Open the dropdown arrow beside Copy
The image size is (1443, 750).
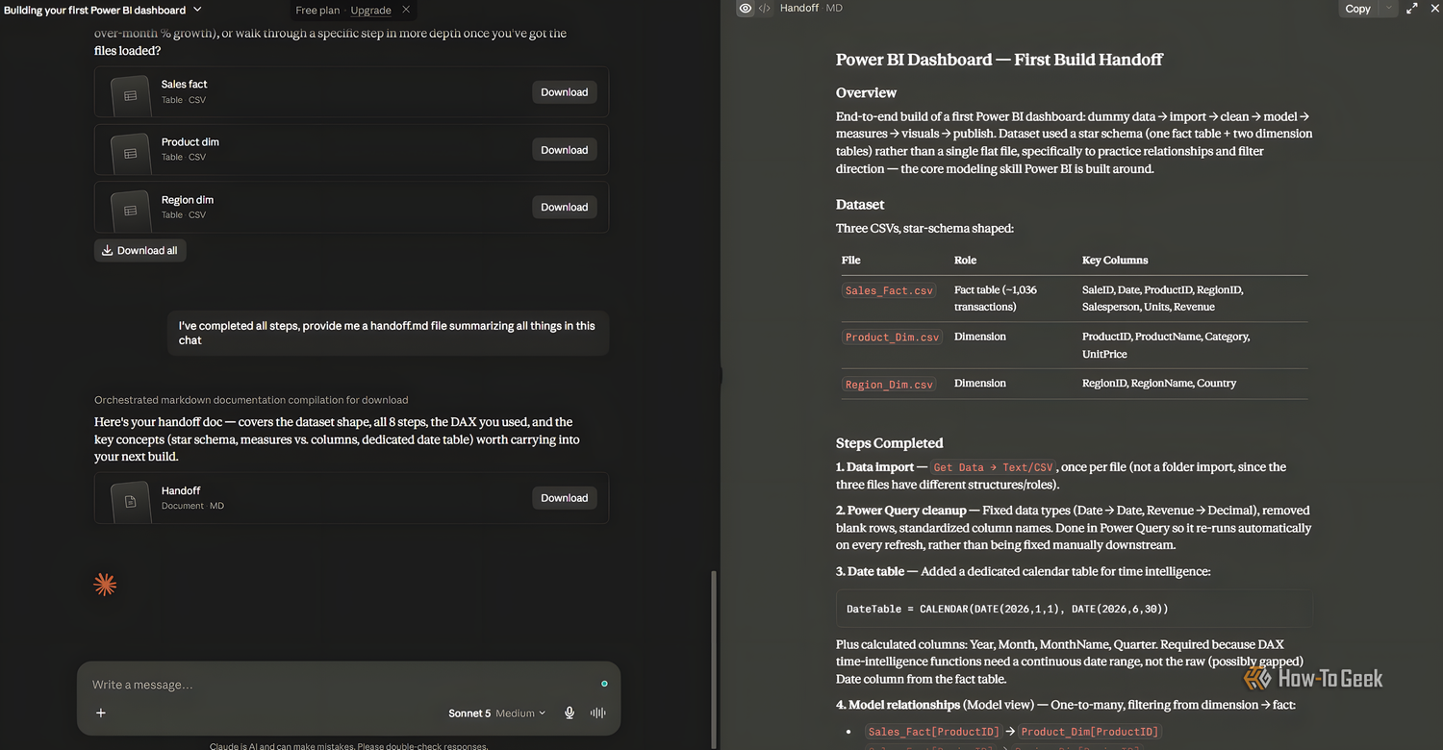click(x=1388, y=9)
